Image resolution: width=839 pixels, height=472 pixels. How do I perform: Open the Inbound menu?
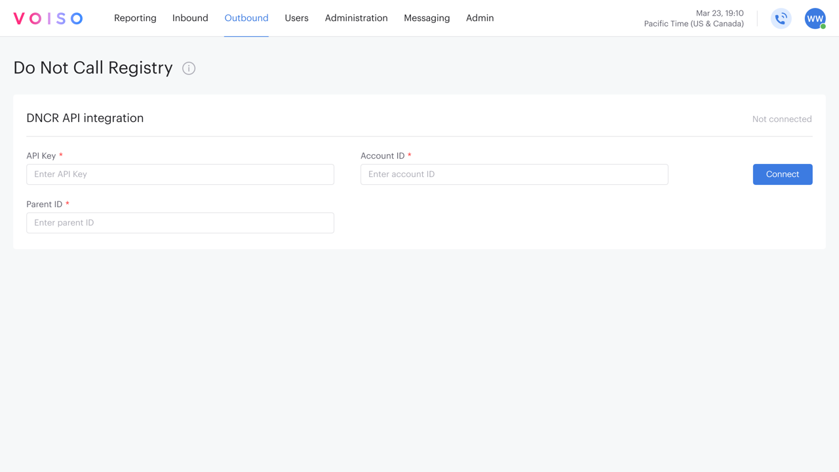coord(190,18)
